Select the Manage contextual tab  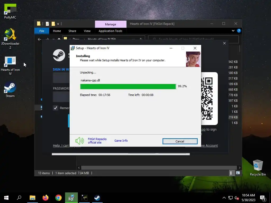[x=111, y=24]
